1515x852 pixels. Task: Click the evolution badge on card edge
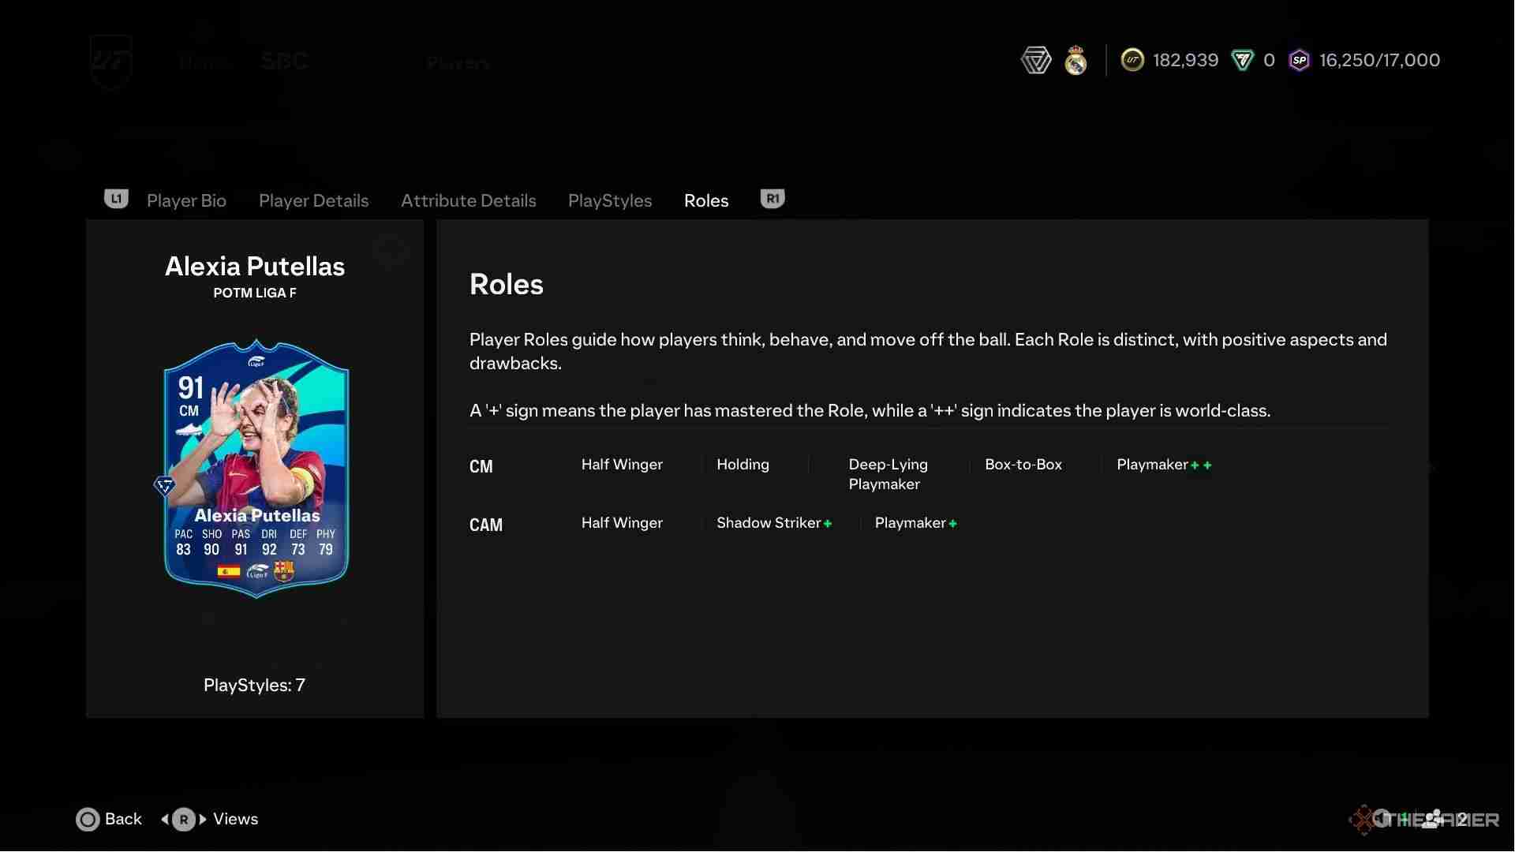tap(164, 485)
